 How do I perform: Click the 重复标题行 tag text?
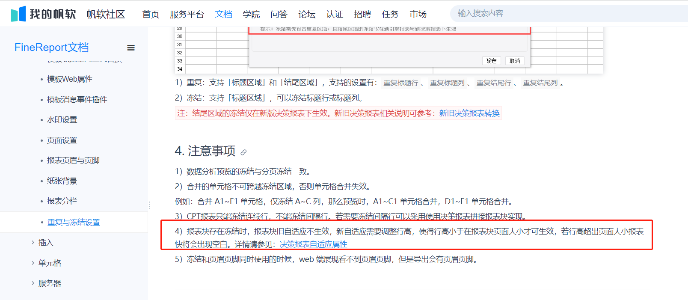coord(401,83)
